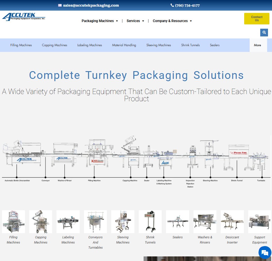Open the search magnifier icon button
This screenshot has width=272, height=261.
[x=264, y=32]
